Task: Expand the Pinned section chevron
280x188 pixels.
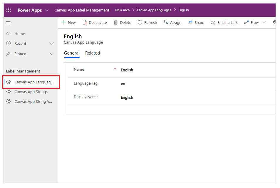Action: (x=52, y=54)
